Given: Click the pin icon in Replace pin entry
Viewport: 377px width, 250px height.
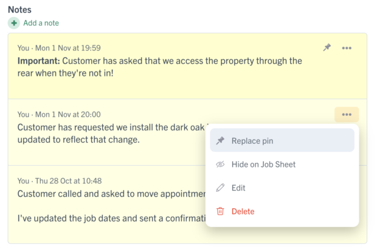Looking at the screenshot, I should [220, 141].
